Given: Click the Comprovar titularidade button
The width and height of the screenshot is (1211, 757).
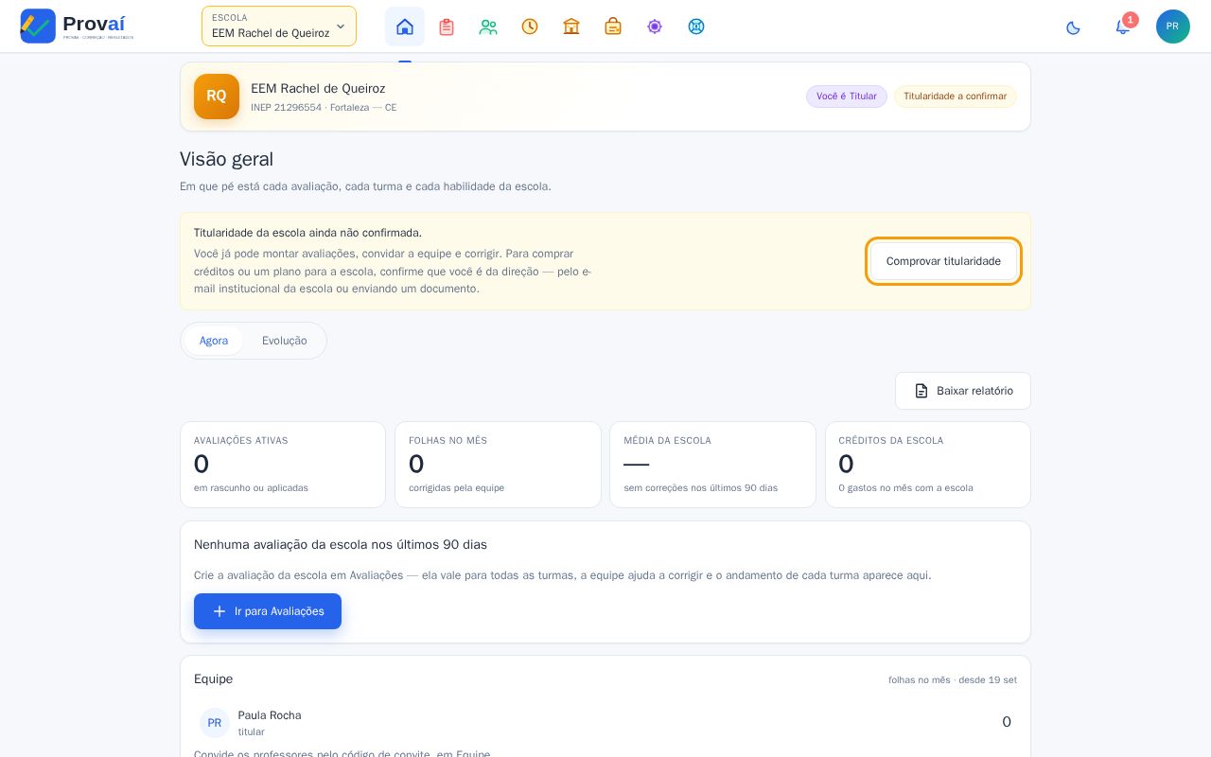Looking at the screenshot, I should tap(943, 261).
